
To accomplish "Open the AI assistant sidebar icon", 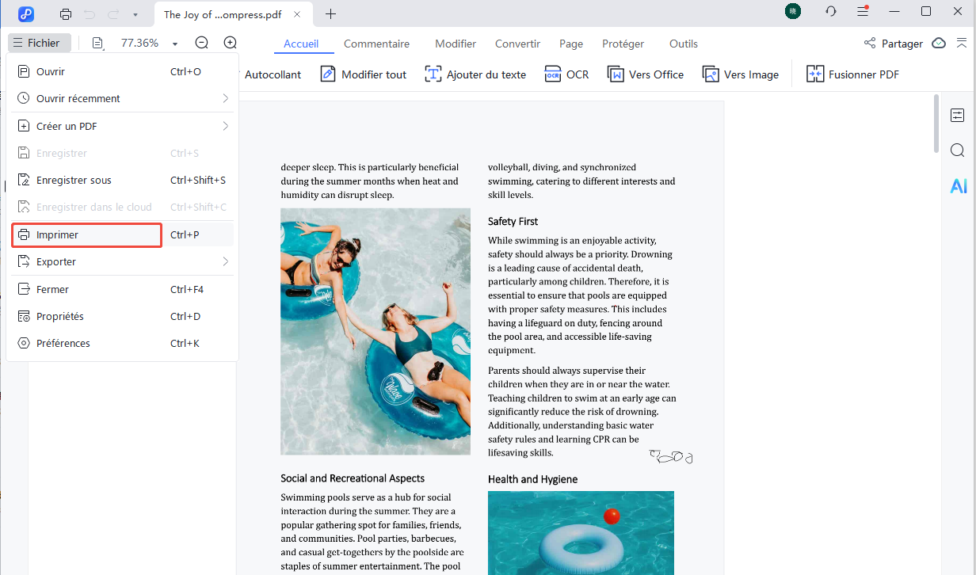I will pos(958,186).
